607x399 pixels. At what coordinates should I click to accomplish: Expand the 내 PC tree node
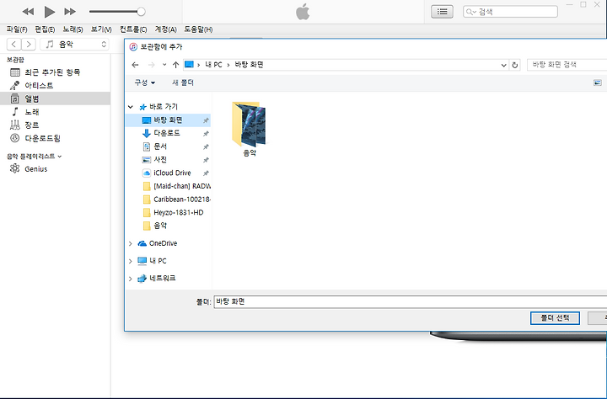131,261
